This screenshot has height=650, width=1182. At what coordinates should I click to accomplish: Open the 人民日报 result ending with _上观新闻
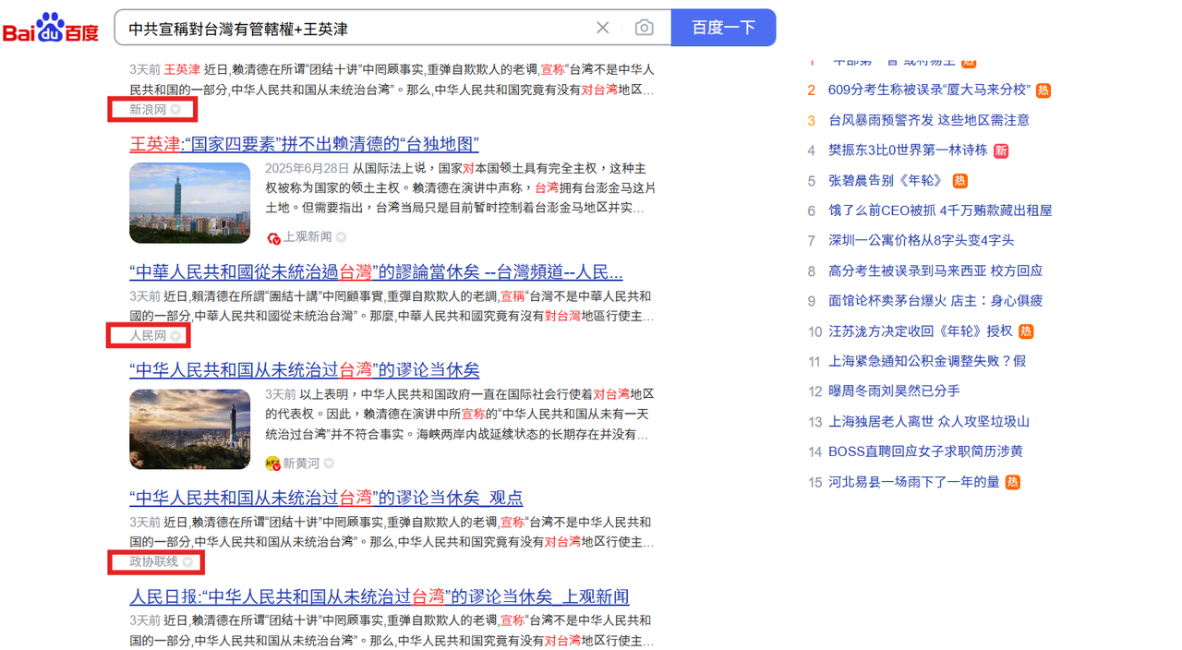coord(380,597)
